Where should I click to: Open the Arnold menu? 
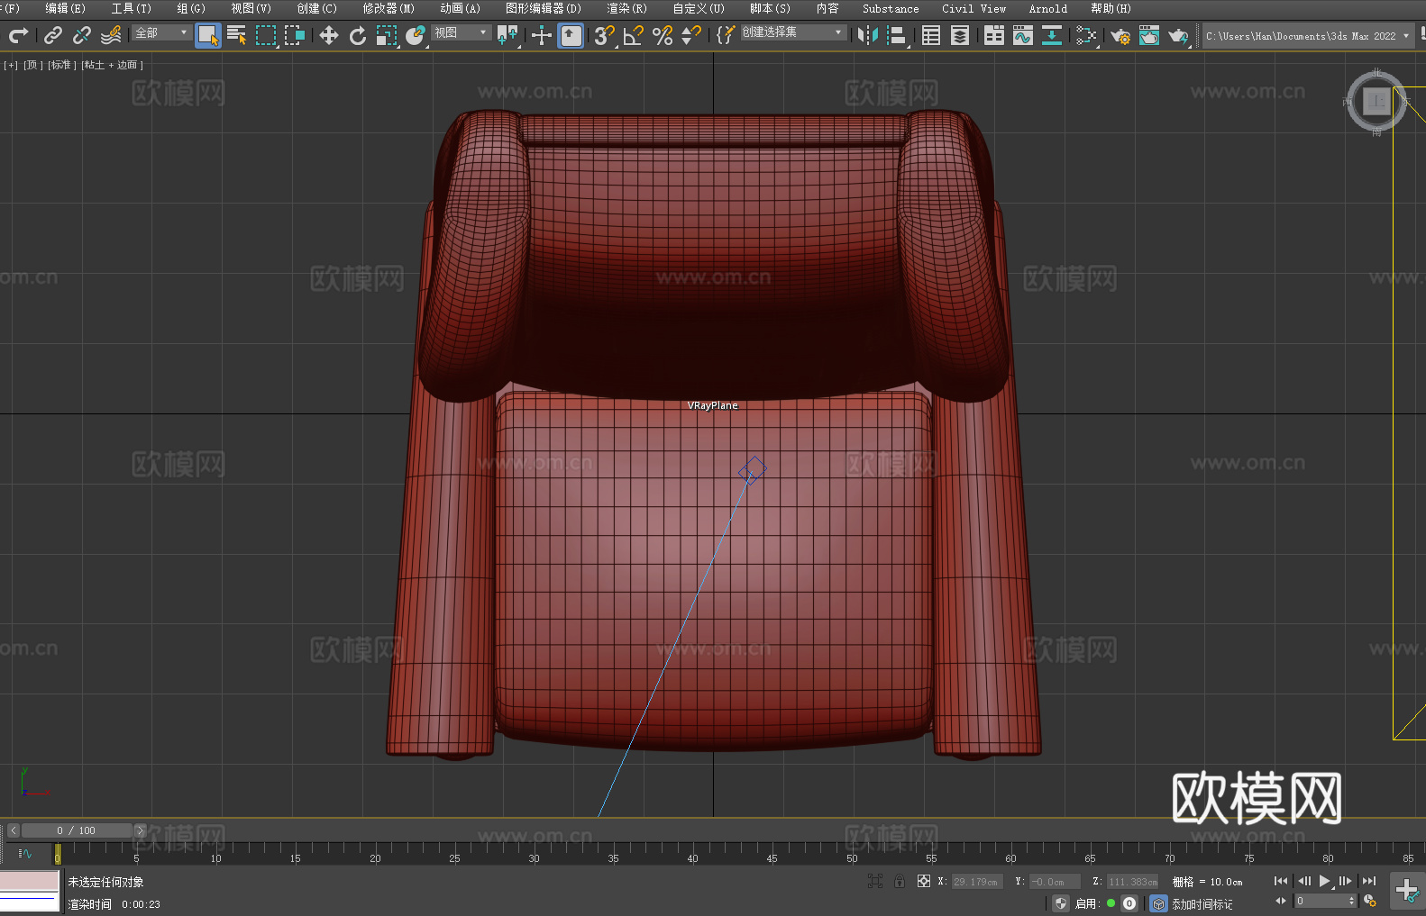(1048, 8)
